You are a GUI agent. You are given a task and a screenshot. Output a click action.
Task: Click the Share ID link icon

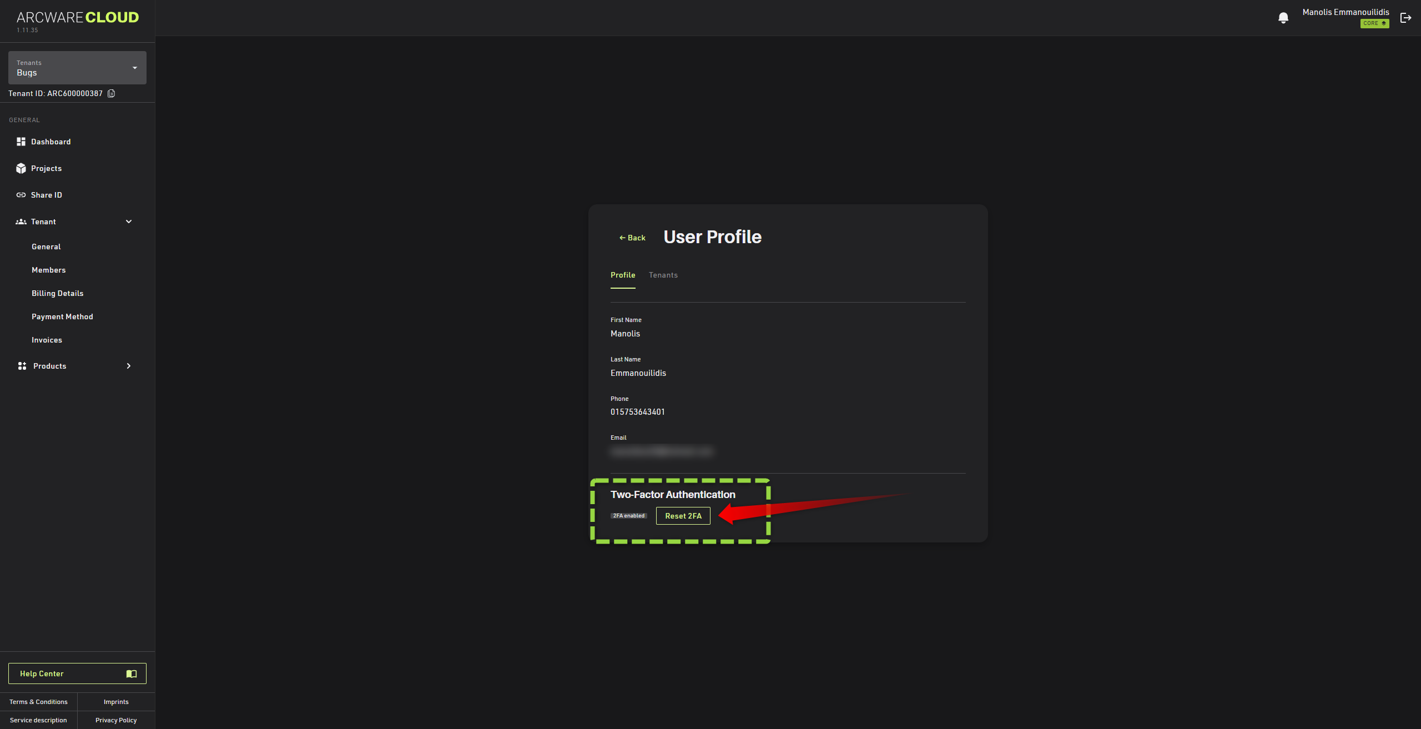pyautogui.click(x=21, y=195)
